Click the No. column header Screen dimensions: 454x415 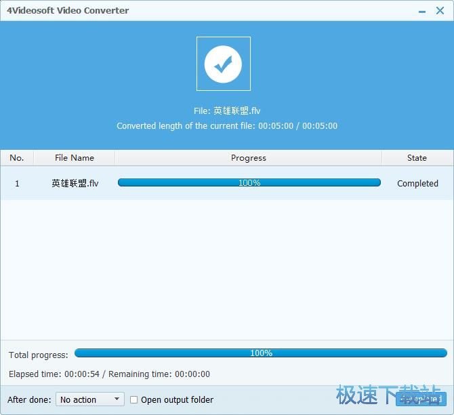point(17,157)
